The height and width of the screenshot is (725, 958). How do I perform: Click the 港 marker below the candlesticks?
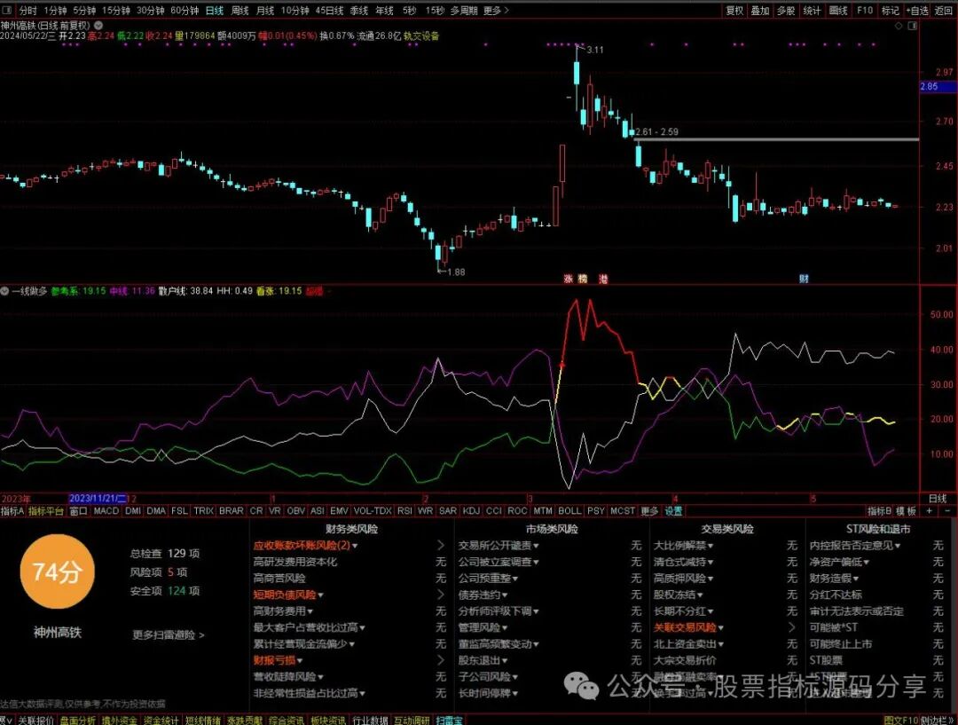coord(604,279)
